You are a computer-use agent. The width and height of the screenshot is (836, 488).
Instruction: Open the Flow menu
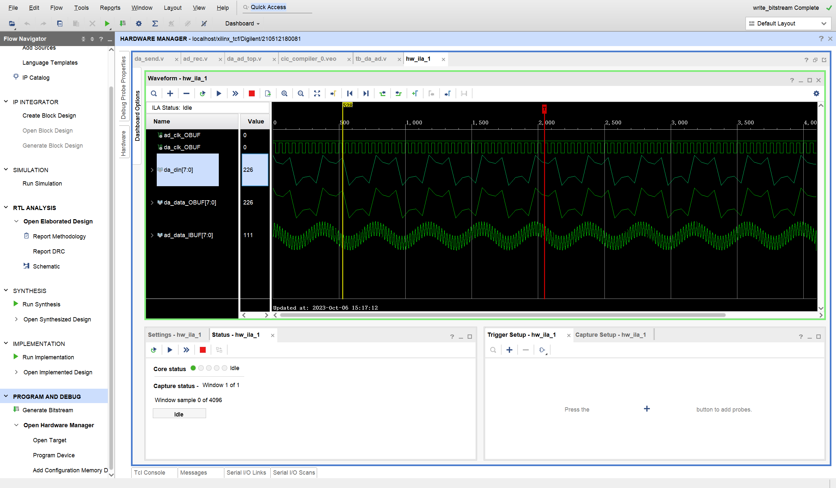pyautogui.click(x=56, y=8)
